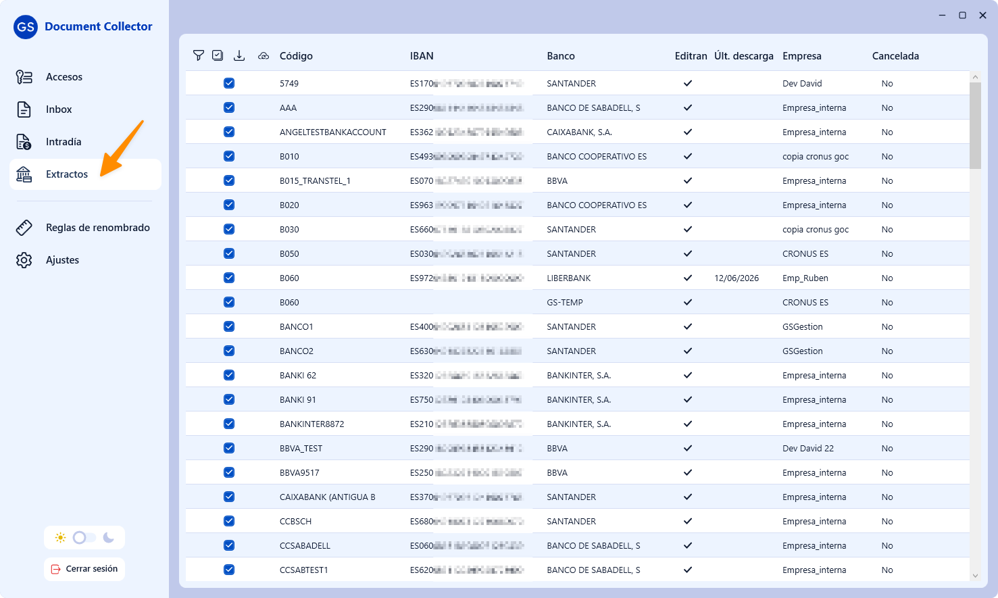This screenshot has width=998, height=598.
Task: Sort by the Empresa column header
Action: 802,56
